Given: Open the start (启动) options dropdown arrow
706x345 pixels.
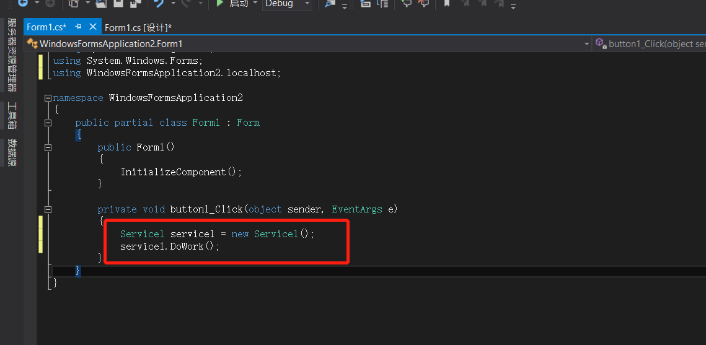Looking at the screenshot, I should pos(255,3).
